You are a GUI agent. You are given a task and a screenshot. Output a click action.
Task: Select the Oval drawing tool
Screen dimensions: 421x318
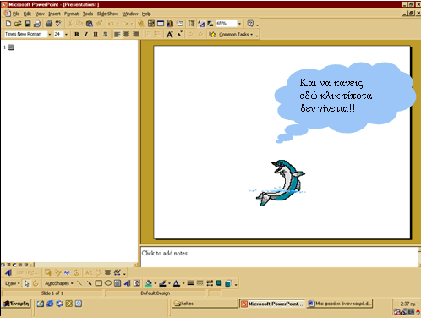pyautogui.click(x=108, y=283)
